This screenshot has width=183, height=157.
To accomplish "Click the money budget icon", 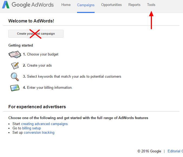I will [x=15, y=54].
